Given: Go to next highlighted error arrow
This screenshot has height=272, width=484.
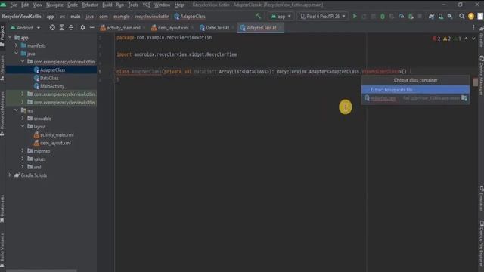Looking at the screenshot, I should pyautogui.click(x=473, y=39).
